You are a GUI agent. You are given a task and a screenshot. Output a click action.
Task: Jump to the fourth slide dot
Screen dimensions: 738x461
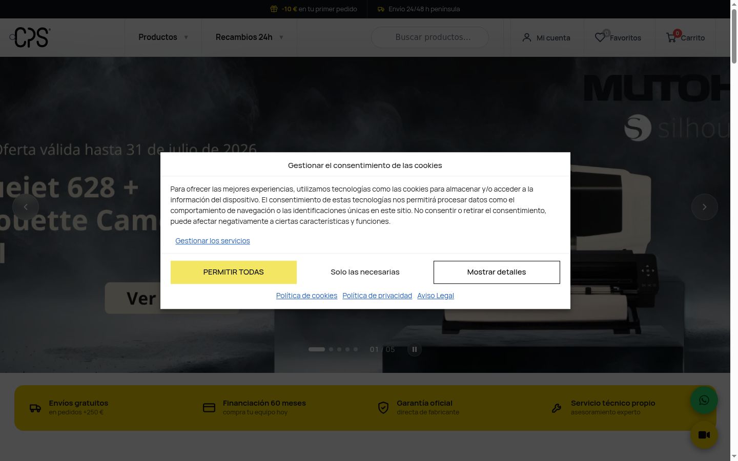(347, 349)
